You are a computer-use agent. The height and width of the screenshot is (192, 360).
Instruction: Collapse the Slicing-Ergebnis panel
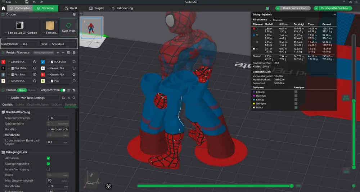coord(334,14)
